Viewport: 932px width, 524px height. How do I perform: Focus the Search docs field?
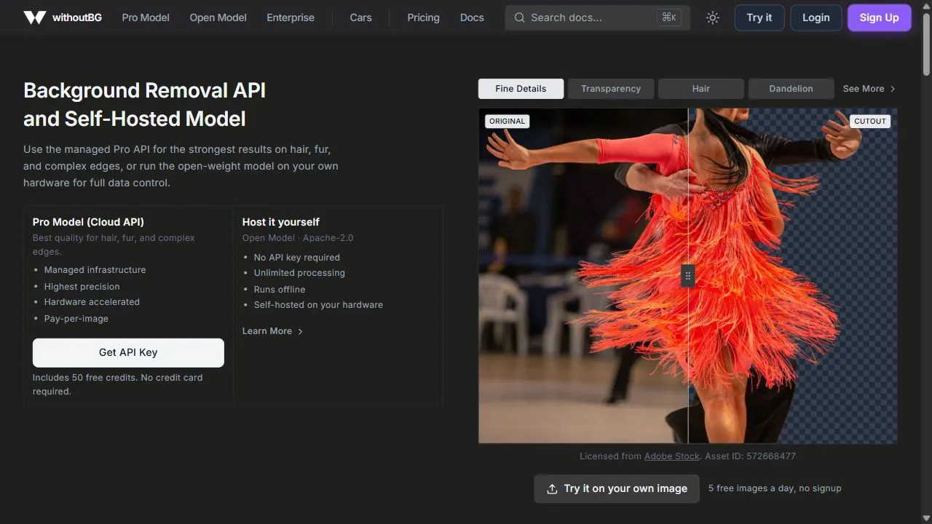597,17
